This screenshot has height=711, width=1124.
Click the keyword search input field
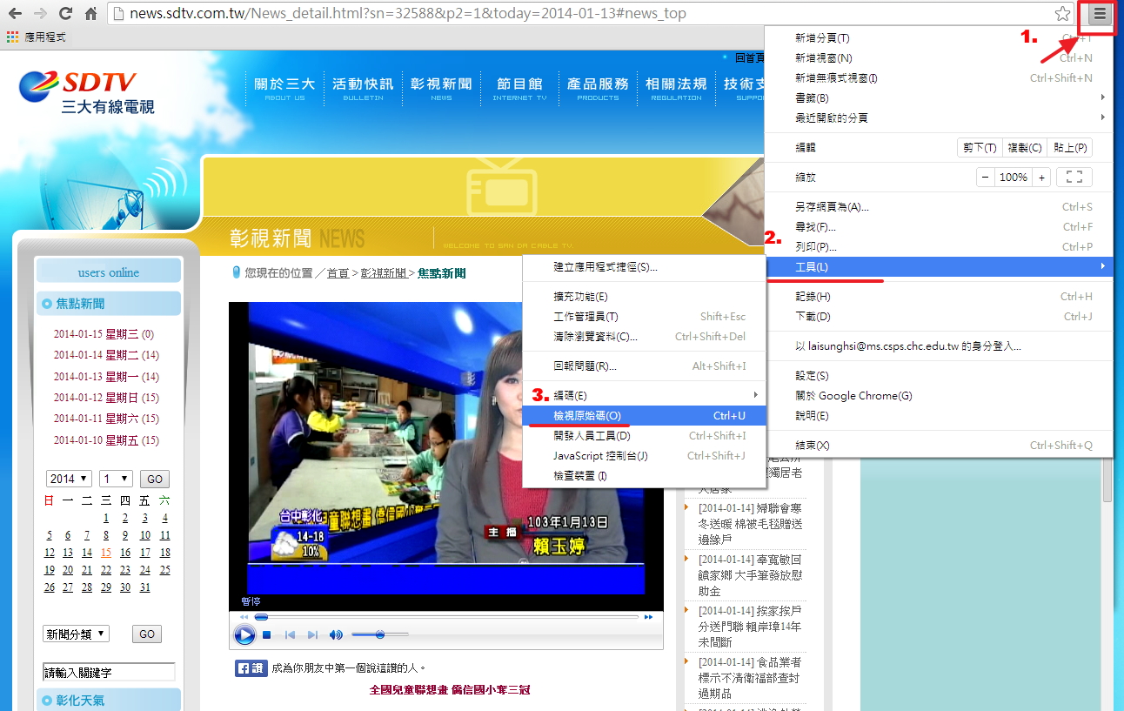click(x=109, y=672)
